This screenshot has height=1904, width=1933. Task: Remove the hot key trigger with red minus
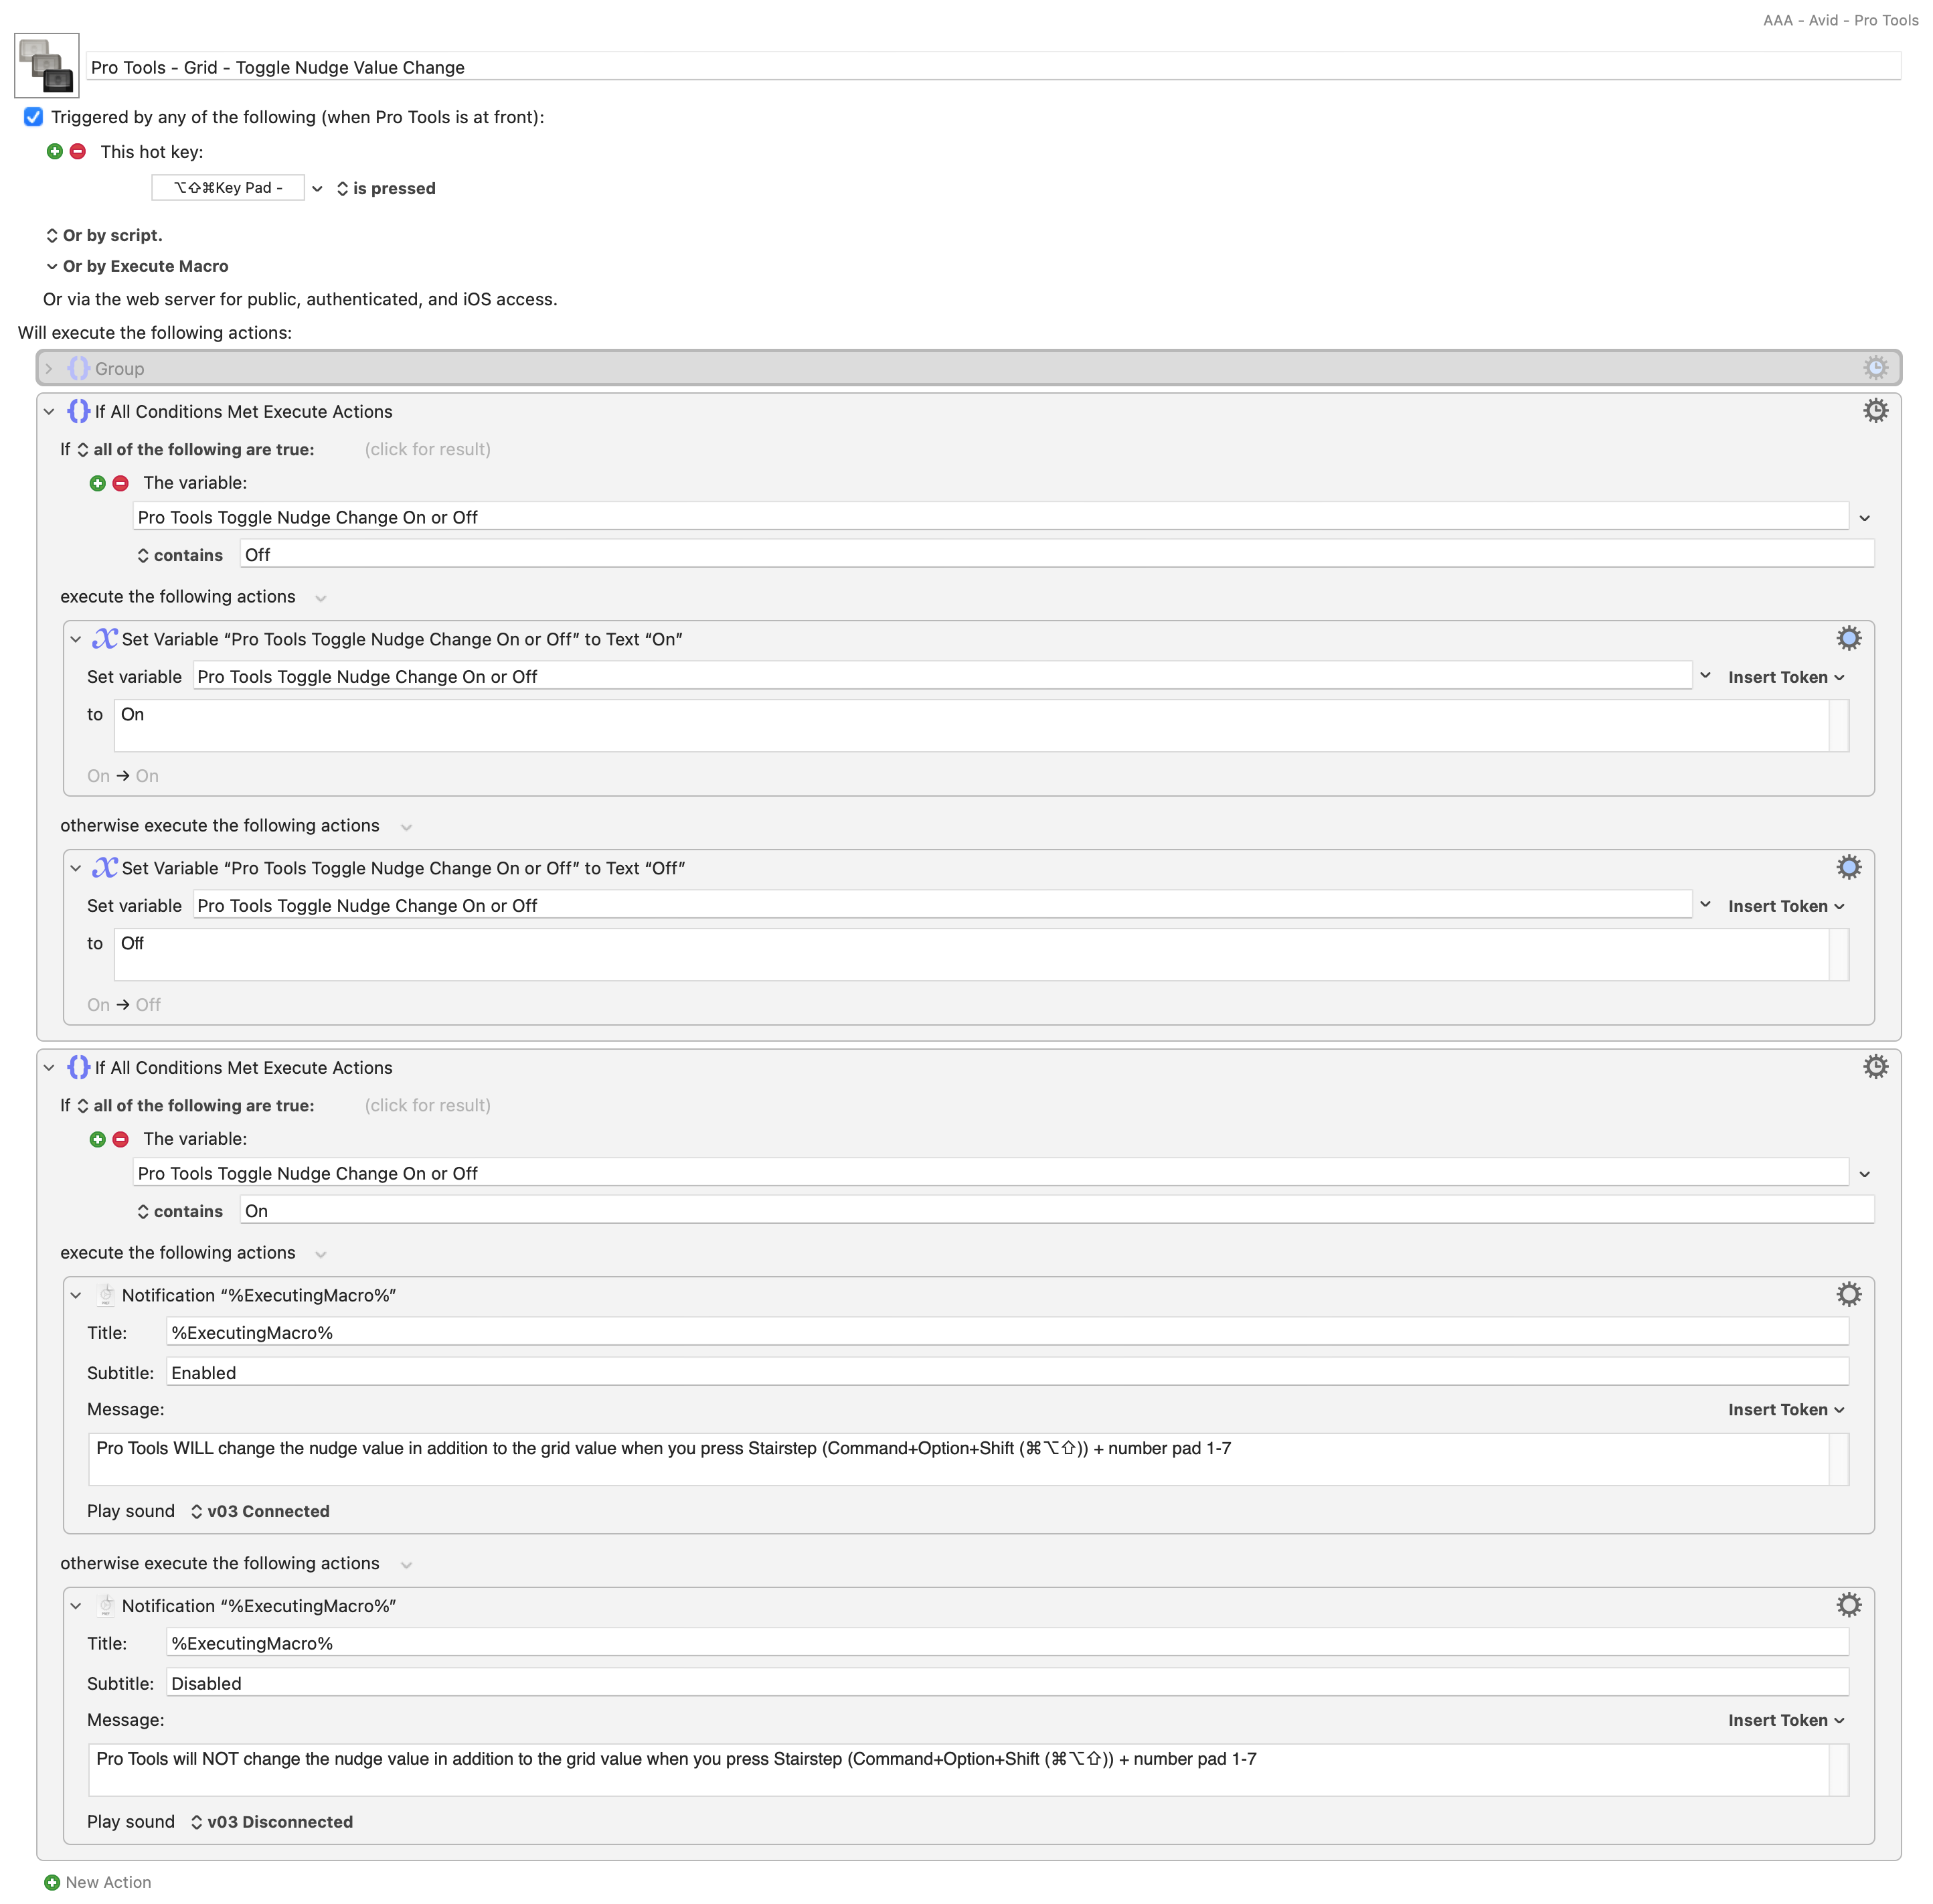(x=78, y=151)
